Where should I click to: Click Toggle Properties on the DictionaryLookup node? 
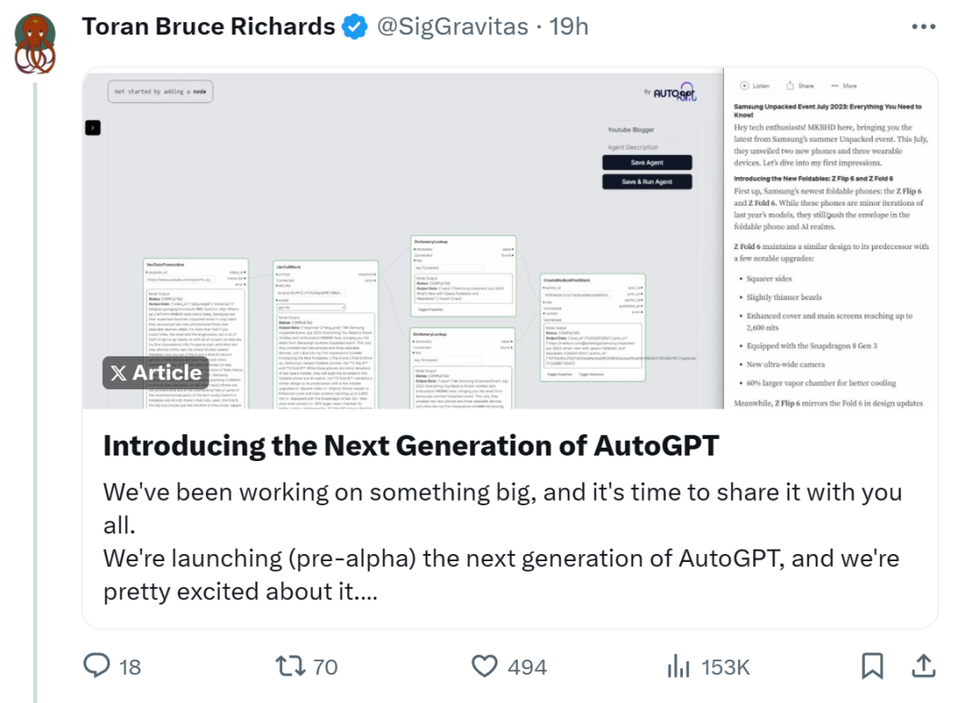click(428, 309)
